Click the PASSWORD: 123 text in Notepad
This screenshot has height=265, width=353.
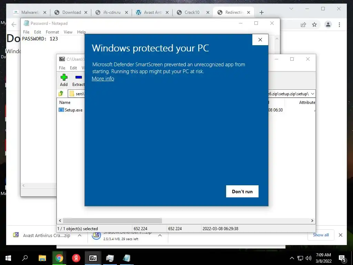(x=40, y=39)
